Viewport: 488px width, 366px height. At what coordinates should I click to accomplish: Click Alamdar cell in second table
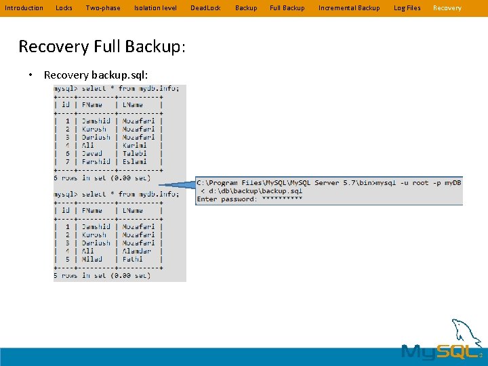[x=137, y=251]
